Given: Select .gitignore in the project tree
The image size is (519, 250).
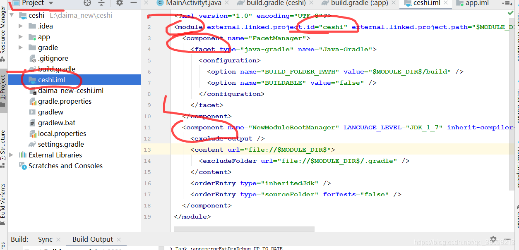Looking at the screenshot, I should coord(53,58).
